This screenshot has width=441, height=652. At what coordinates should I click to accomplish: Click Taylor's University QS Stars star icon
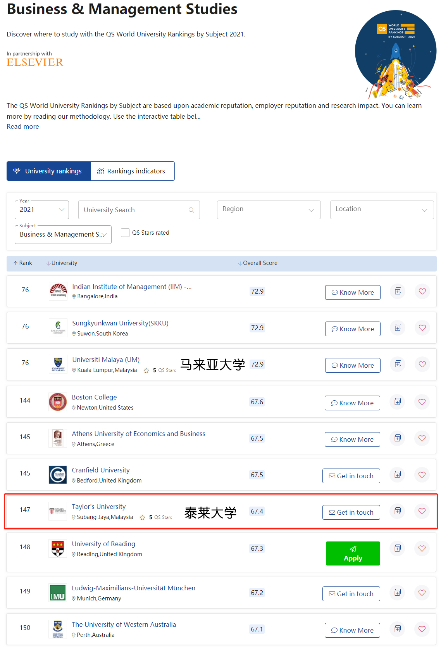pyautogui.click(x=143, y=517)
